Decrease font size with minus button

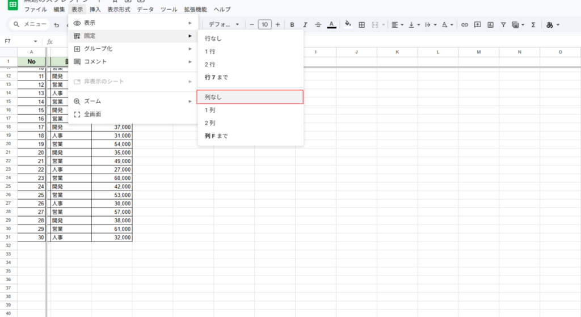click(x=252, y=24)
